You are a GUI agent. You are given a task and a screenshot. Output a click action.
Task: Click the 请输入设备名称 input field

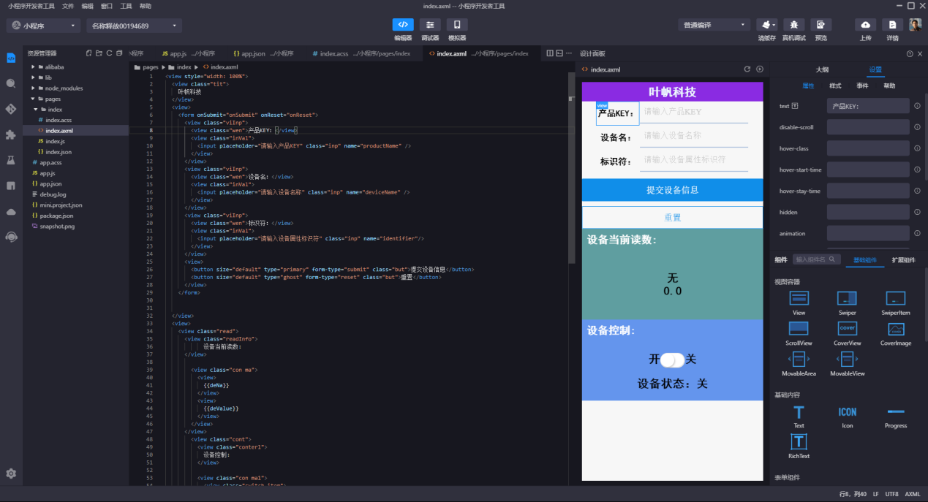[x=694, y=136]
